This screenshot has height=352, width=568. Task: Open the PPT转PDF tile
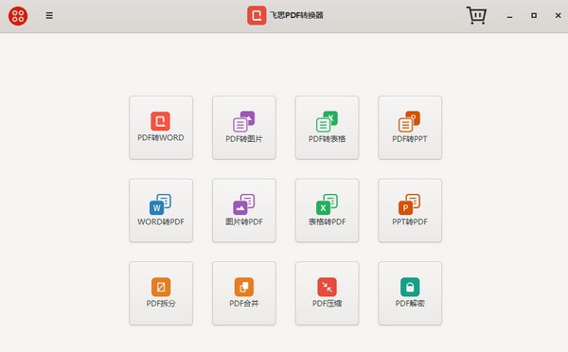(410, 210)
